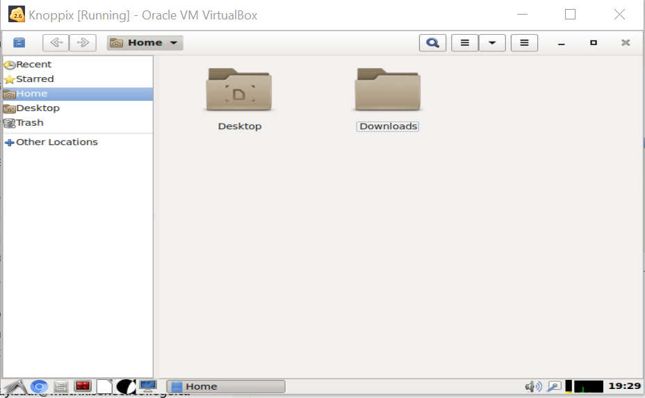Screen dimensions: 645x398
Task: Launch the web browser from the taskbar
Action: [x=39, y=386]
